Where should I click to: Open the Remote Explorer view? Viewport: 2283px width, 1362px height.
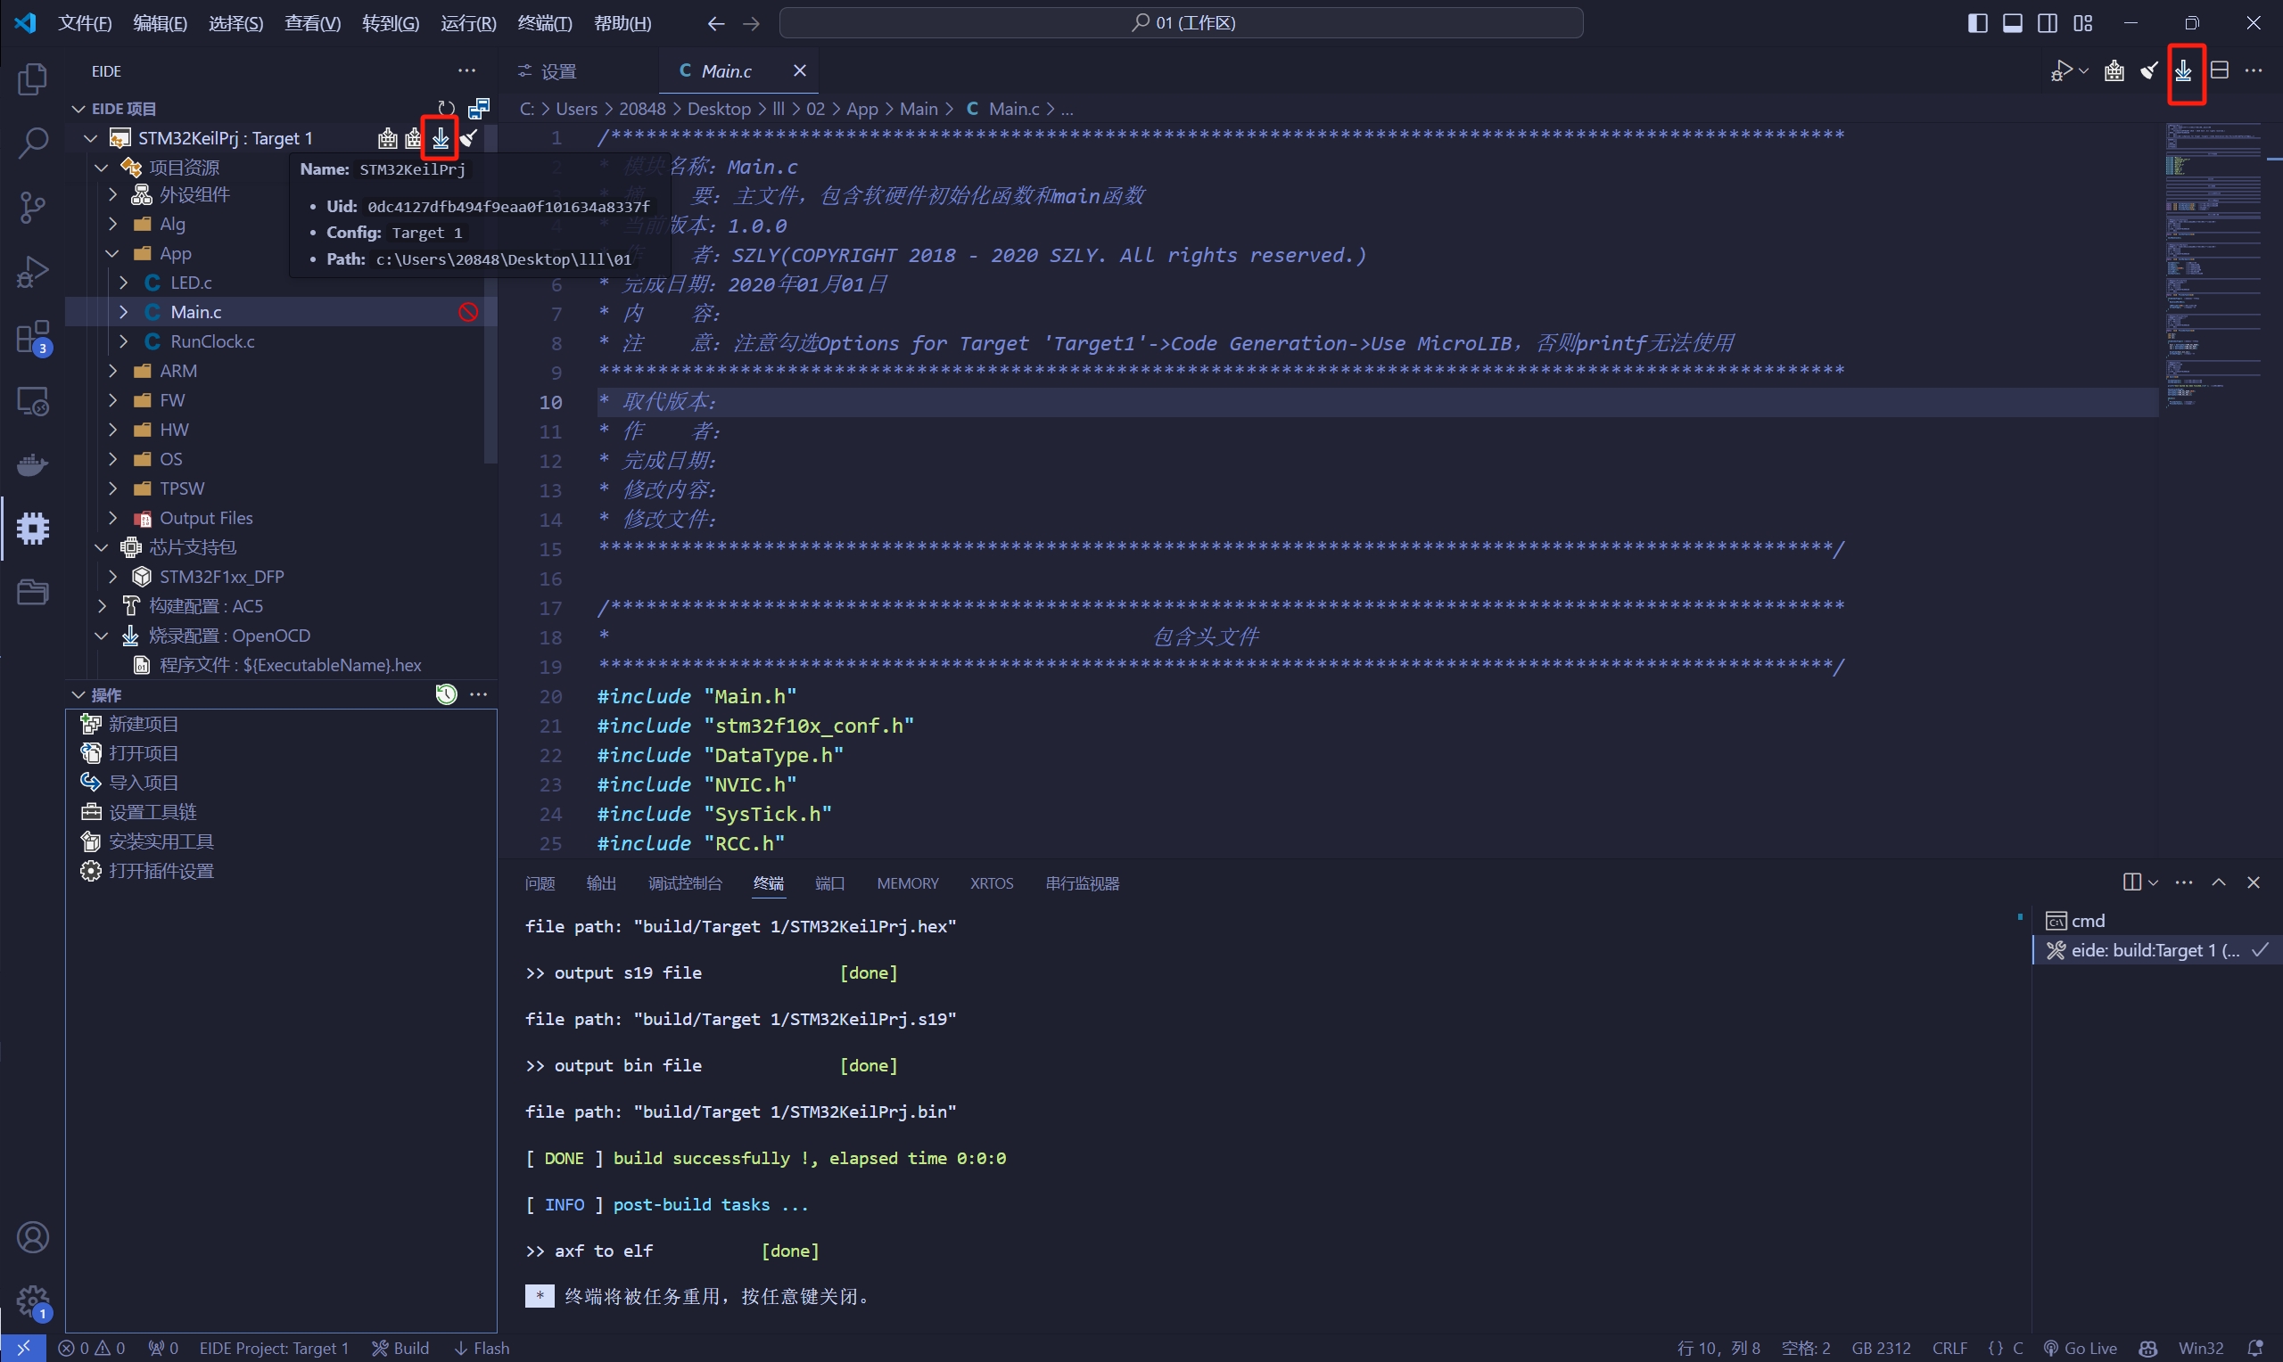click(x=33, y=401)
